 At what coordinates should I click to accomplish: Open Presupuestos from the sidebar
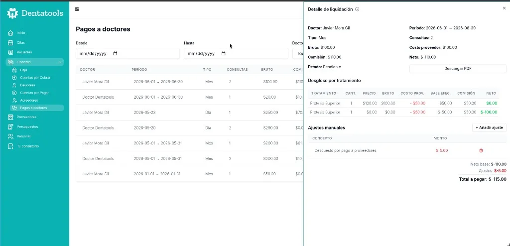coord(27,126)
